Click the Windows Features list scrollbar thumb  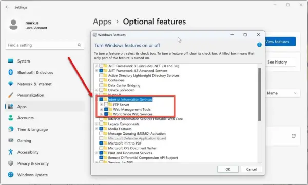coord(259,94)
